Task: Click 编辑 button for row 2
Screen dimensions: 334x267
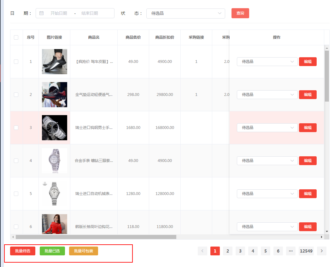Action: tap(308, 95)
